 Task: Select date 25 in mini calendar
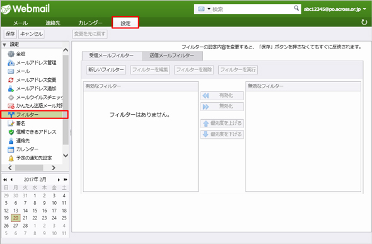pos(64,218)
